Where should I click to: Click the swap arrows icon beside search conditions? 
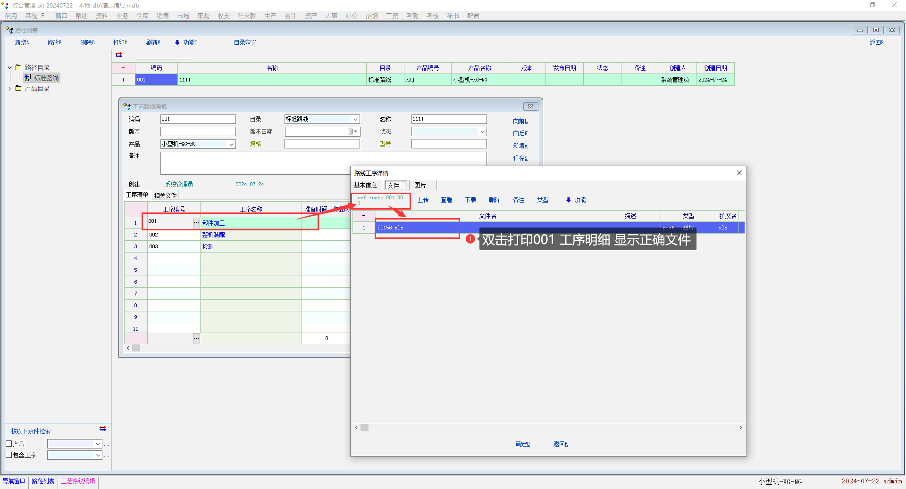(x=102, y=429)
